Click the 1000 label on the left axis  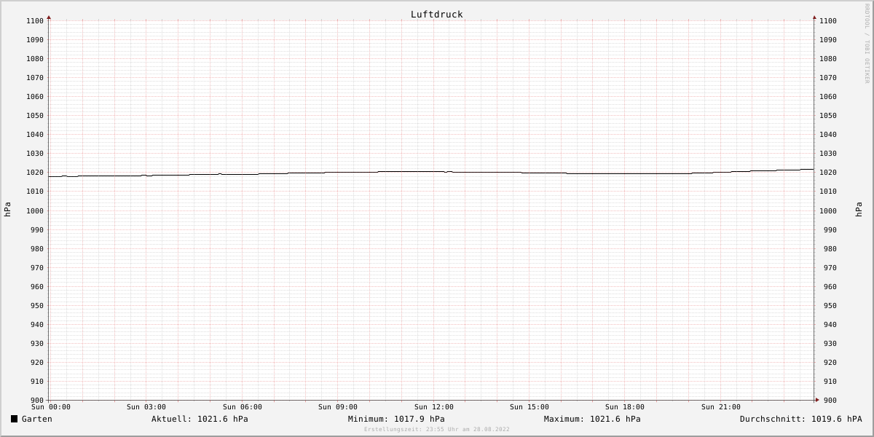35,211
